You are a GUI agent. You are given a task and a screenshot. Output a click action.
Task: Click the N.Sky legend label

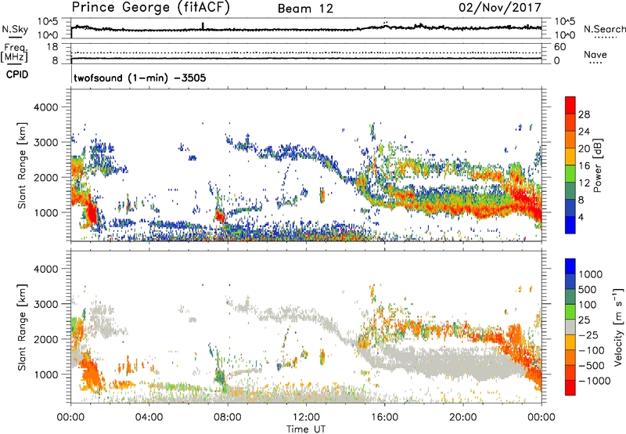click(15, 29)
